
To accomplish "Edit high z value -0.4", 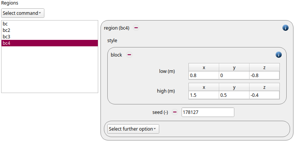I will point(264,95).
